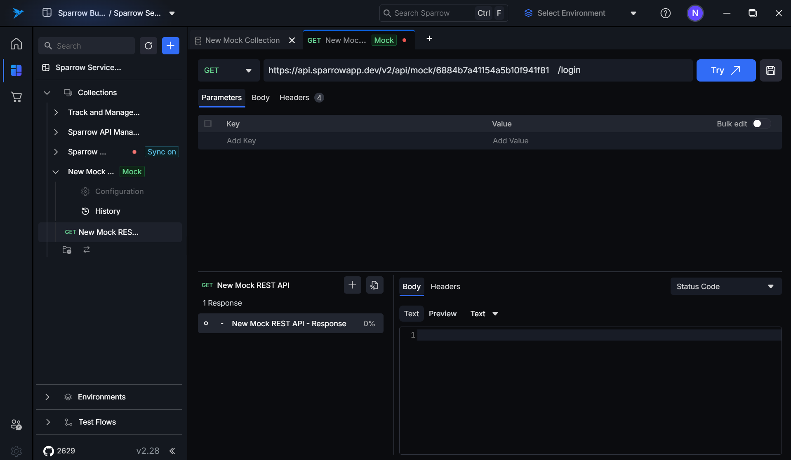Open the HTTP method GET dropdown

click(228, 70)
